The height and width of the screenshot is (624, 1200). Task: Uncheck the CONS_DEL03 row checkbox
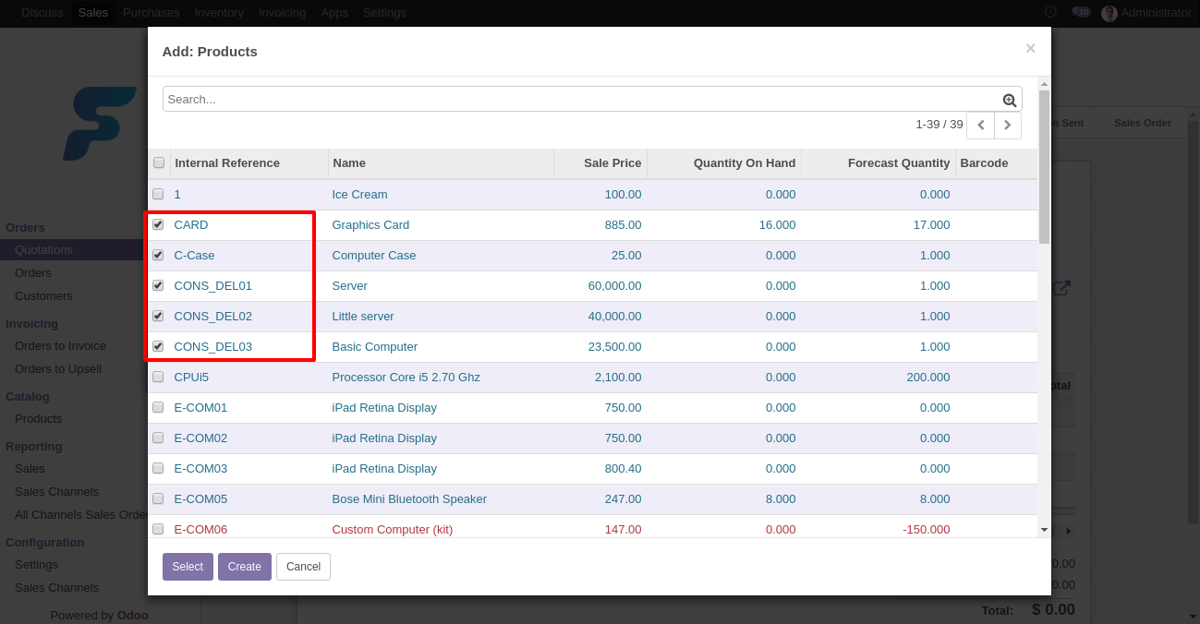(x=158, y=346)
